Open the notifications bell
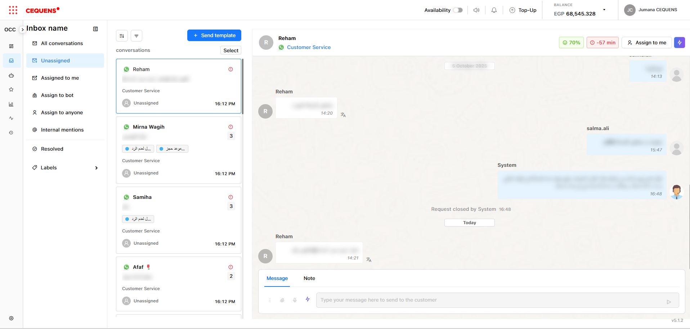690x329 pixels. point(494,10)
